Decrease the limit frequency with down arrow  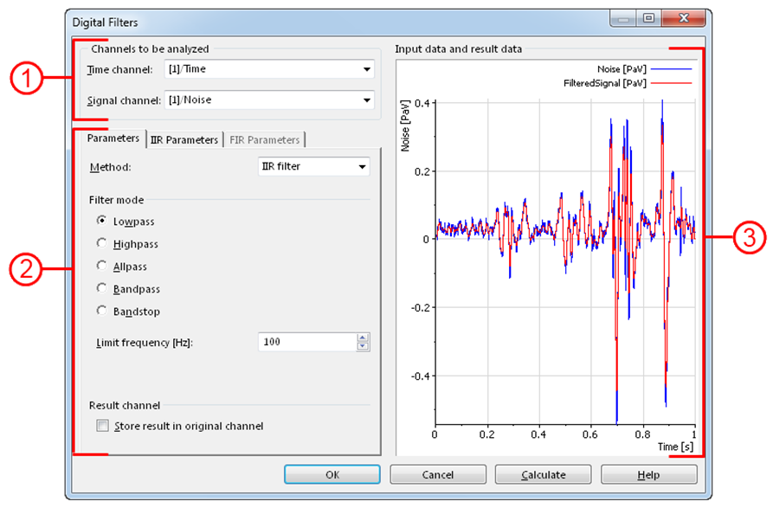(363, 346)
